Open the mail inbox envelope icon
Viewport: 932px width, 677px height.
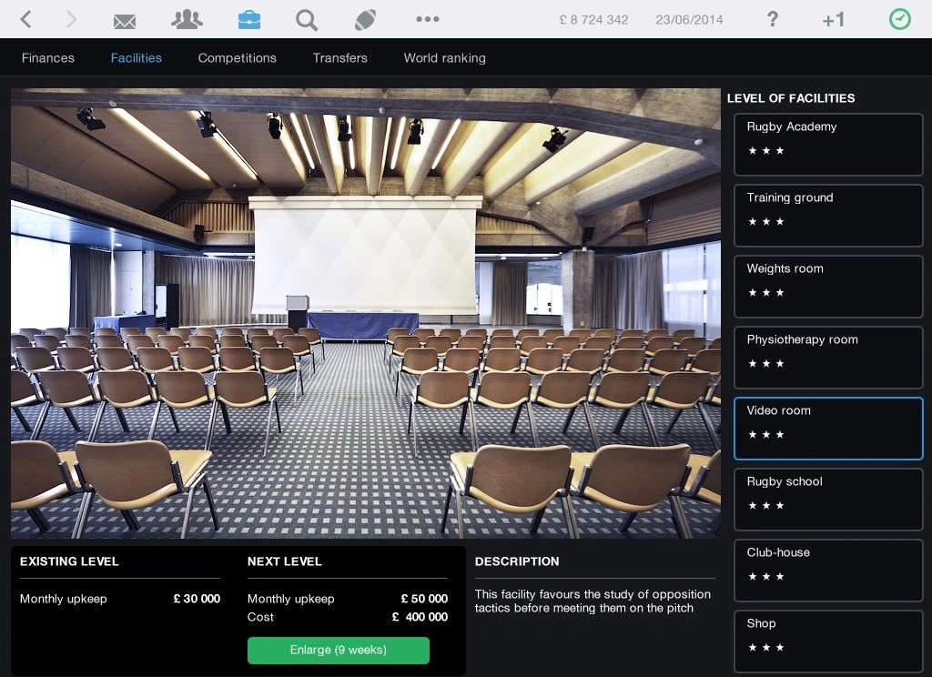tap(125, 20)
